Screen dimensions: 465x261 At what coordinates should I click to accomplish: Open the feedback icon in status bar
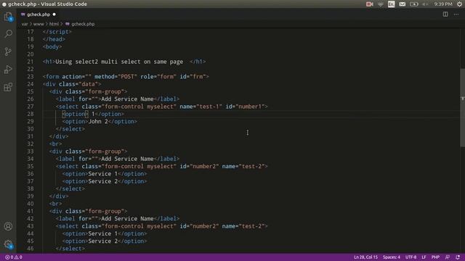click(448, 257)
